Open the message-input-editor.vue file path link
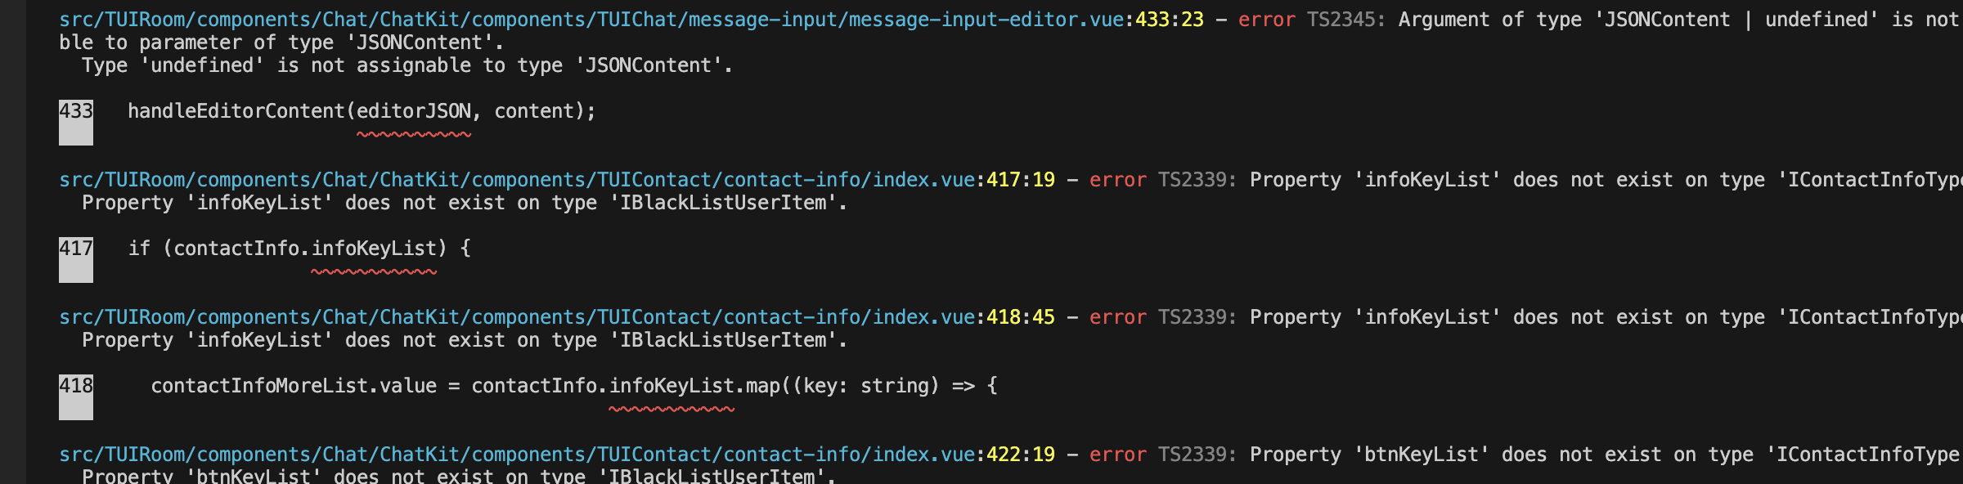 (591, 20)
